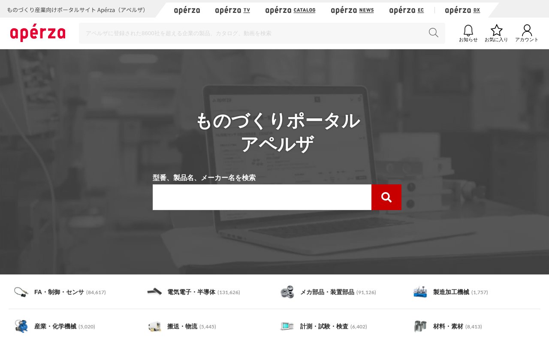Focus the hero model number search box
549x343 pixels.
262,197
